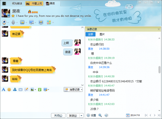Expand the apps grid dropdown arrow
Viewport: 162px width, 119px height.
(53, 22)
